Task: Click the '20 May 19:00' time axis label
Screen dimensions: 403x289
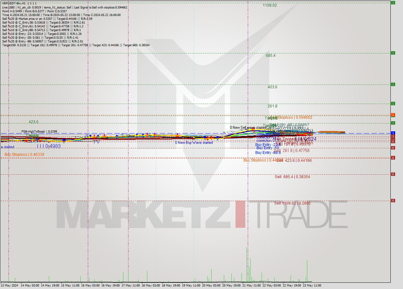Action: 231,286
